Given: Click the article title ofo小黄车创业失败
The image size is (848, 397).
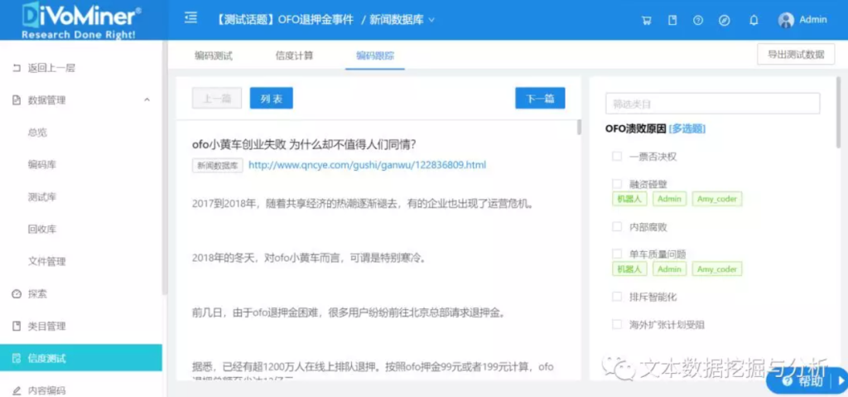Looking at the screenshot, I should pos(304,144).
